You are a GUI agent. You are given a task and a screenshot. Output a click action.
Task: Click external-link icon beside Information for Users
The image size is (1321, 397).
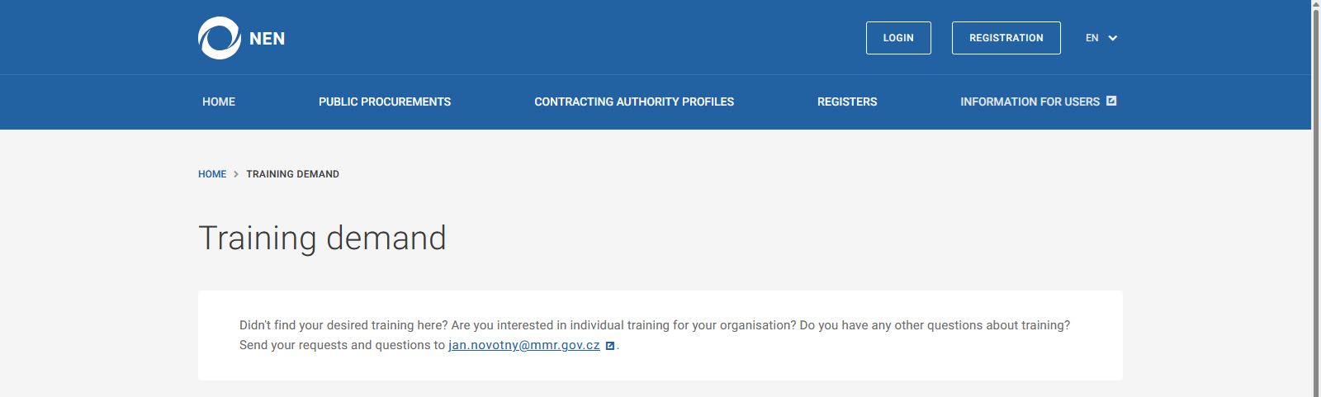(x=1111, y=101)
